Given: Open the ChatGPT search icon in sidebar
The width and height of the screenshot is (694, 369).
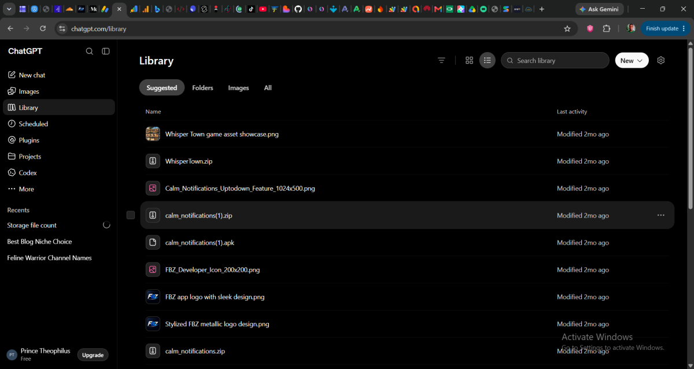Looking at the screenshot, I should point(90,51).
